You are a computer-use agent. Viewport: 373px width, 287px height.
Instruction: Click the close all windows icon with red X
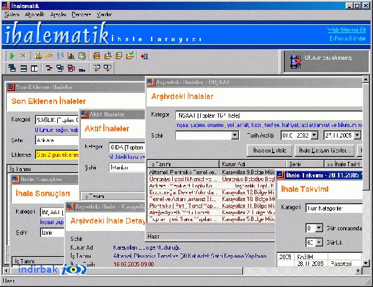(71, 68)
